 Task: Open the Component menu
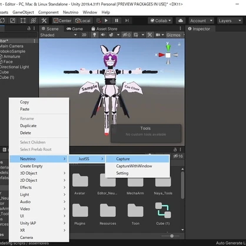tap(48, 12)
